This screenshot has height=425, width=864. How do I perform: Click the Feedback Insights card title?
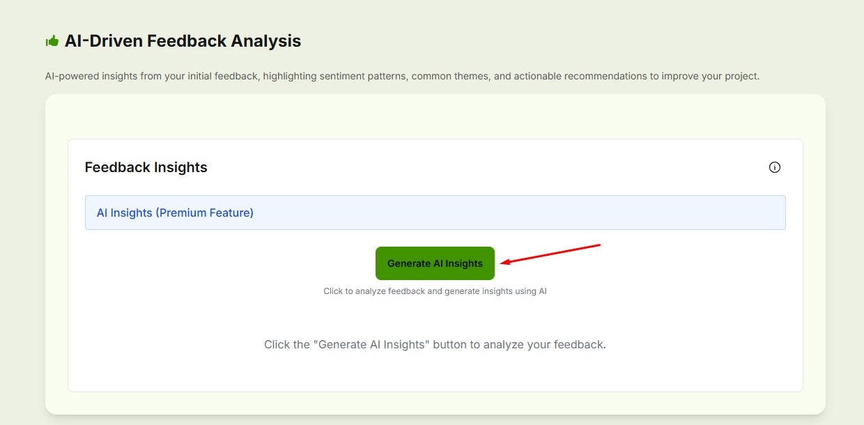[x=146, y=167]
